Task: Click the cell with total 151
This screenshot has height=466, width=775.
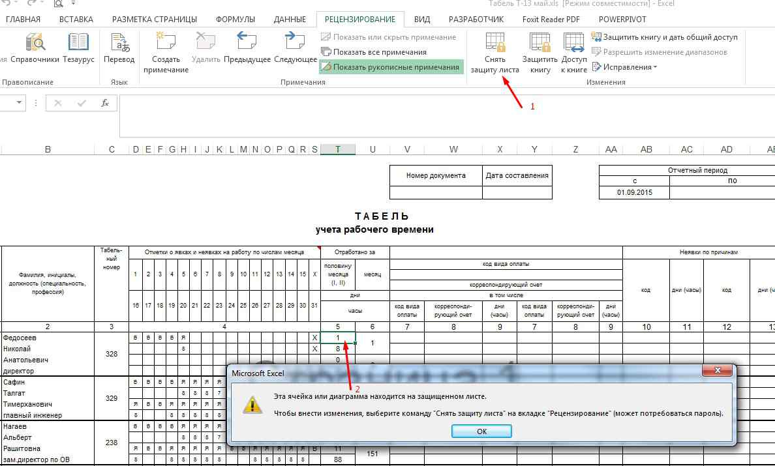Action: 372,454
